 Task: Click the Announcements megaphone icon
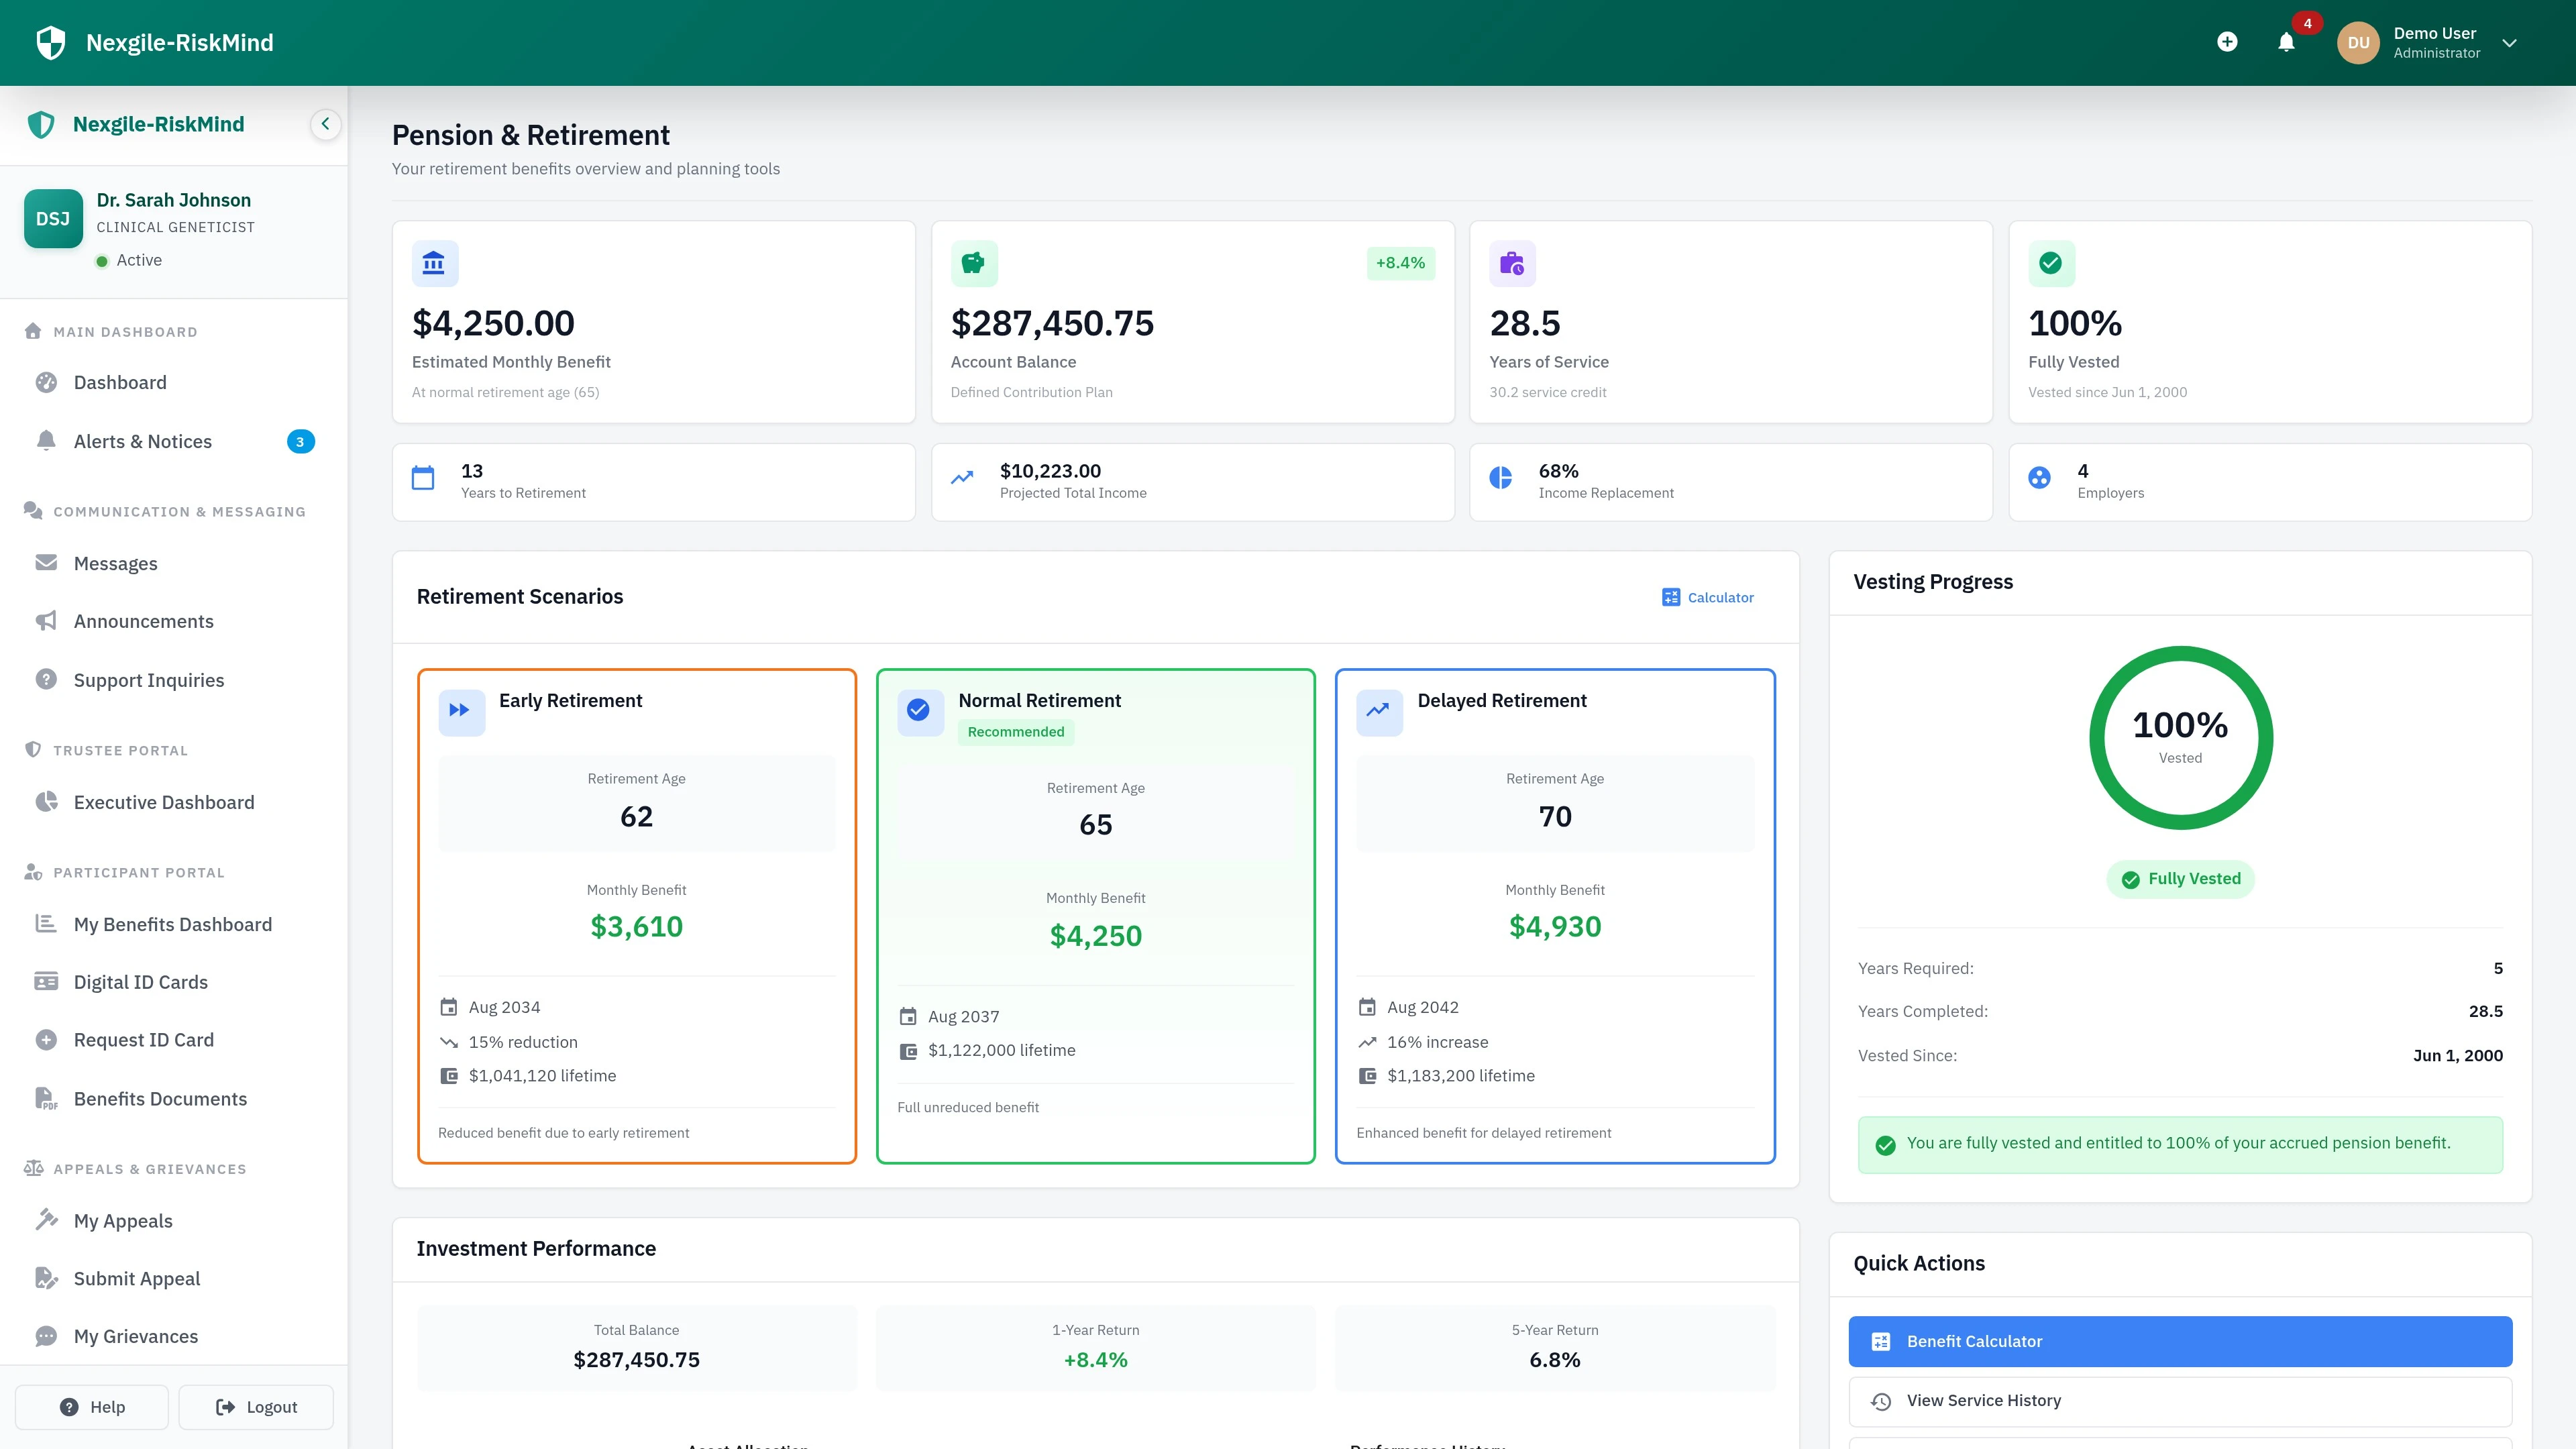pyautogui.click(x=46, y=620)
